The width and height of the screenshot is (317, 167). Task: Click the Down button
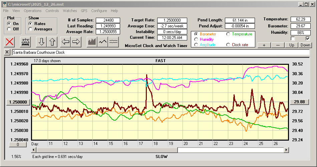(305, 45)
